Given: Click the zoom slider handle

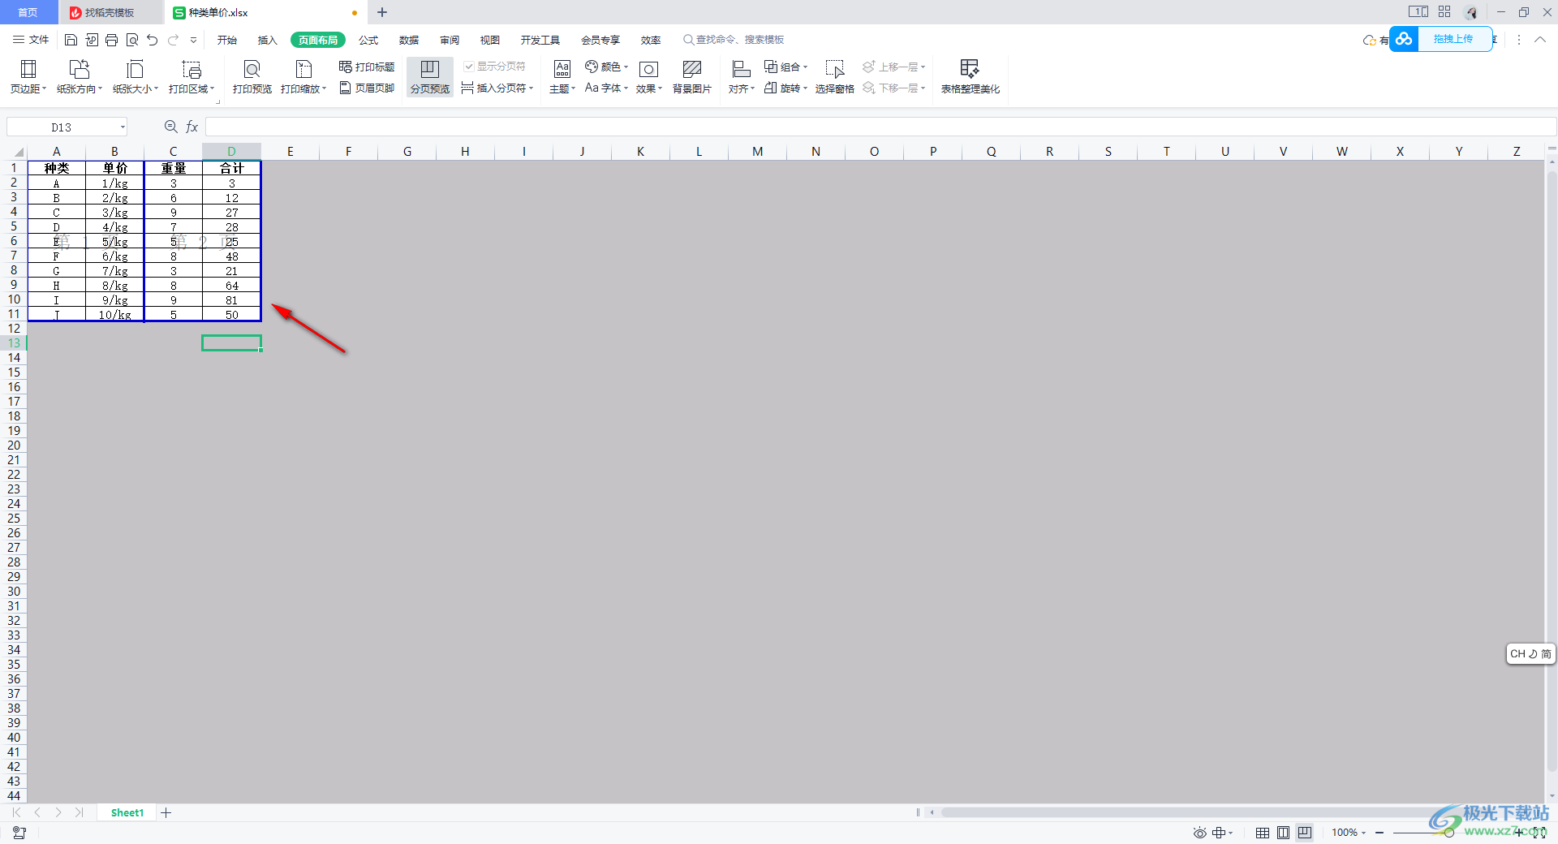Looking at the screenshot, I should click(1448, 833).
